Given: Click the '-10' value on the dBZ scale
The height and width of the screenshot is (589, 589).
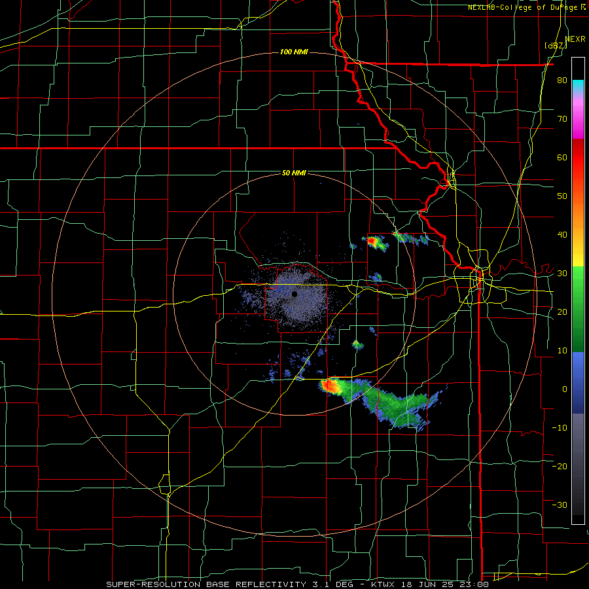Looking at the screenshot, I should point(560,427).
